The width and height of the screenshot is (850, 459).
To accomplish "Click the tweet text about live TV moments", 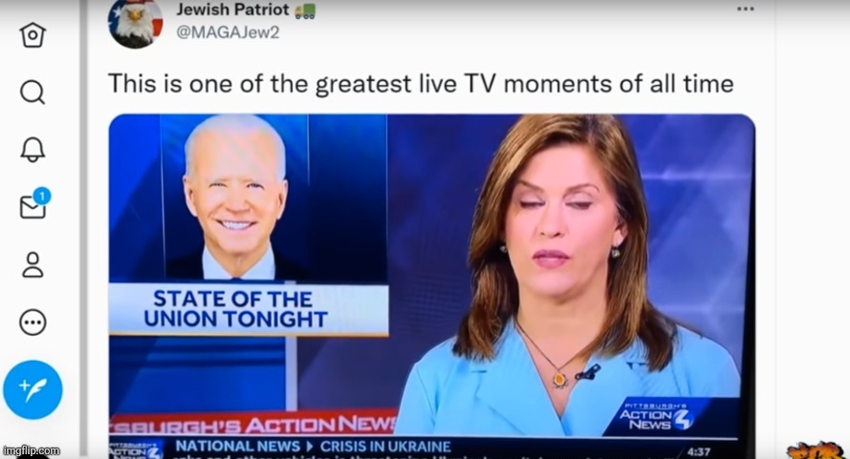I will coord(421,84).
